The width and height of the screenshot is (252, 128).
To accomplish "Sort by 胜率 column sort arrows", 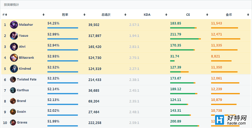I will (84, 15).
